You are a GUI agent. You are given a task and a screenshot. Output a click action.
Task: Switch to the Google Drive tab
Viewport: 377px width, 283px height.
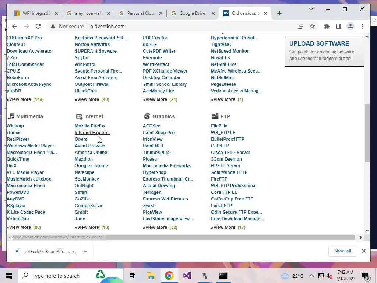(x=193, y=13)
